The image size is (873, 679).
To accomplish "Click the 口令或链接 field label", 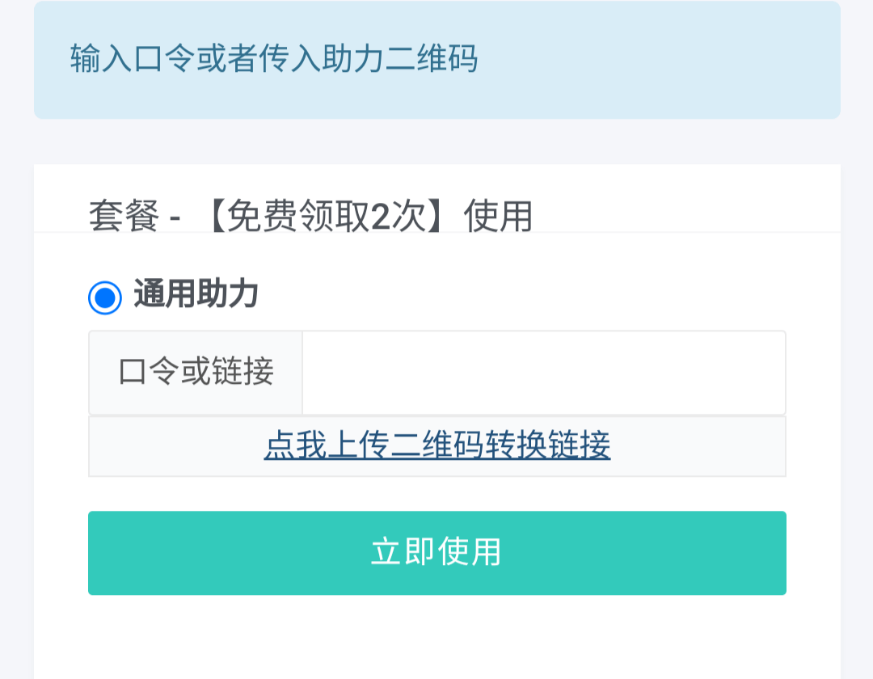I will (196, 373).
